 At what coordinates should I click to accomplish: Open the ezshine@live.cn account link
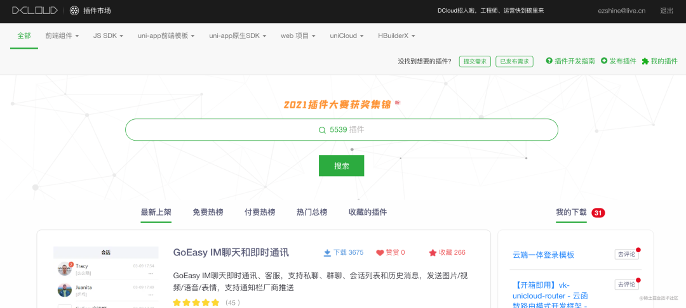(x=622, y=11)
